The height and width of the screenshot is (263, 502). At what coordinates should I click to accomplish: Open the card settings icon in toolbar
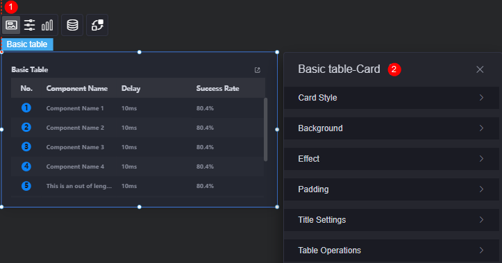pyautogui.click(x=11, y=25)
